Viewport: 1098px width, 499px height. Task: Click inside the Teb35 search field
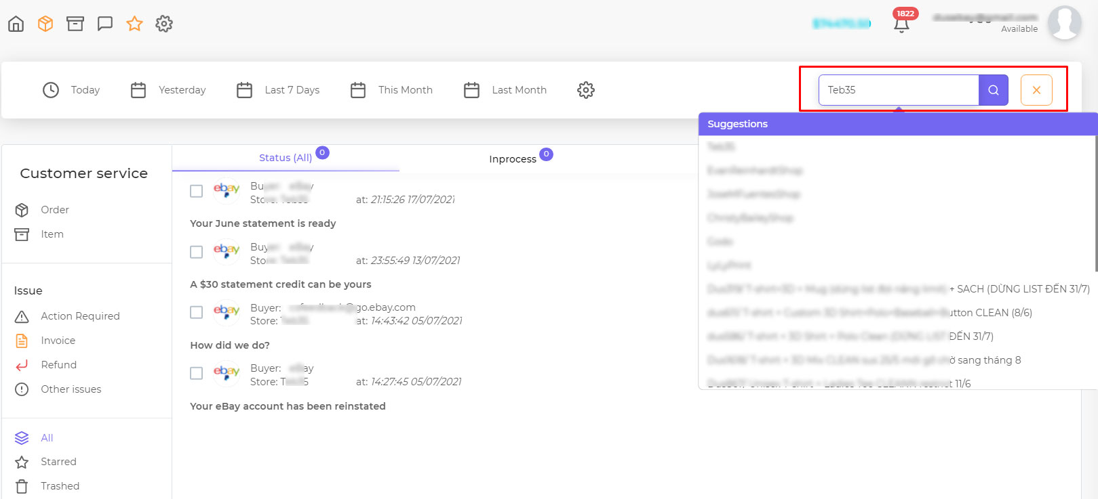(899, 90)
